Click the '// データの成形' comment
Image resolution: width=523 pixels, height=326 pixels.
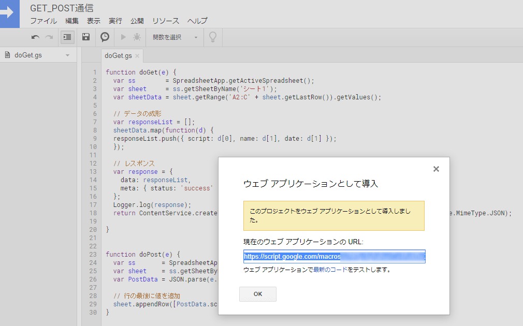click(137, 114)
